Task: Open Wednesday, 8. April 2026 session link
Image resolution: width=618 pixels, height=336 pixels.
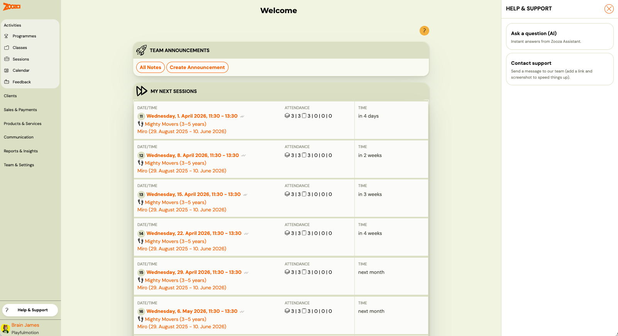Action: (x=193, y=155)
